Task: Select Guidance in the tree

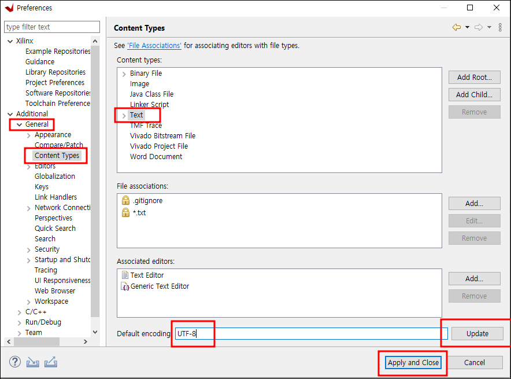Action: (x=40, y=62)
